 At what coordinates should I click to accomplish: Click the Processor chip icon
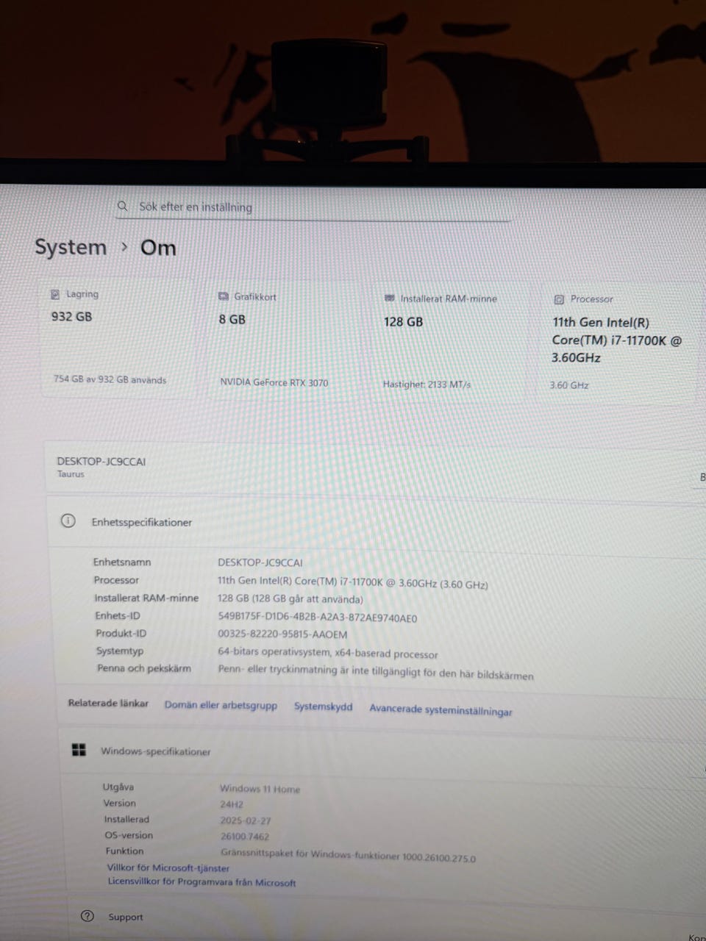[559, 299]
